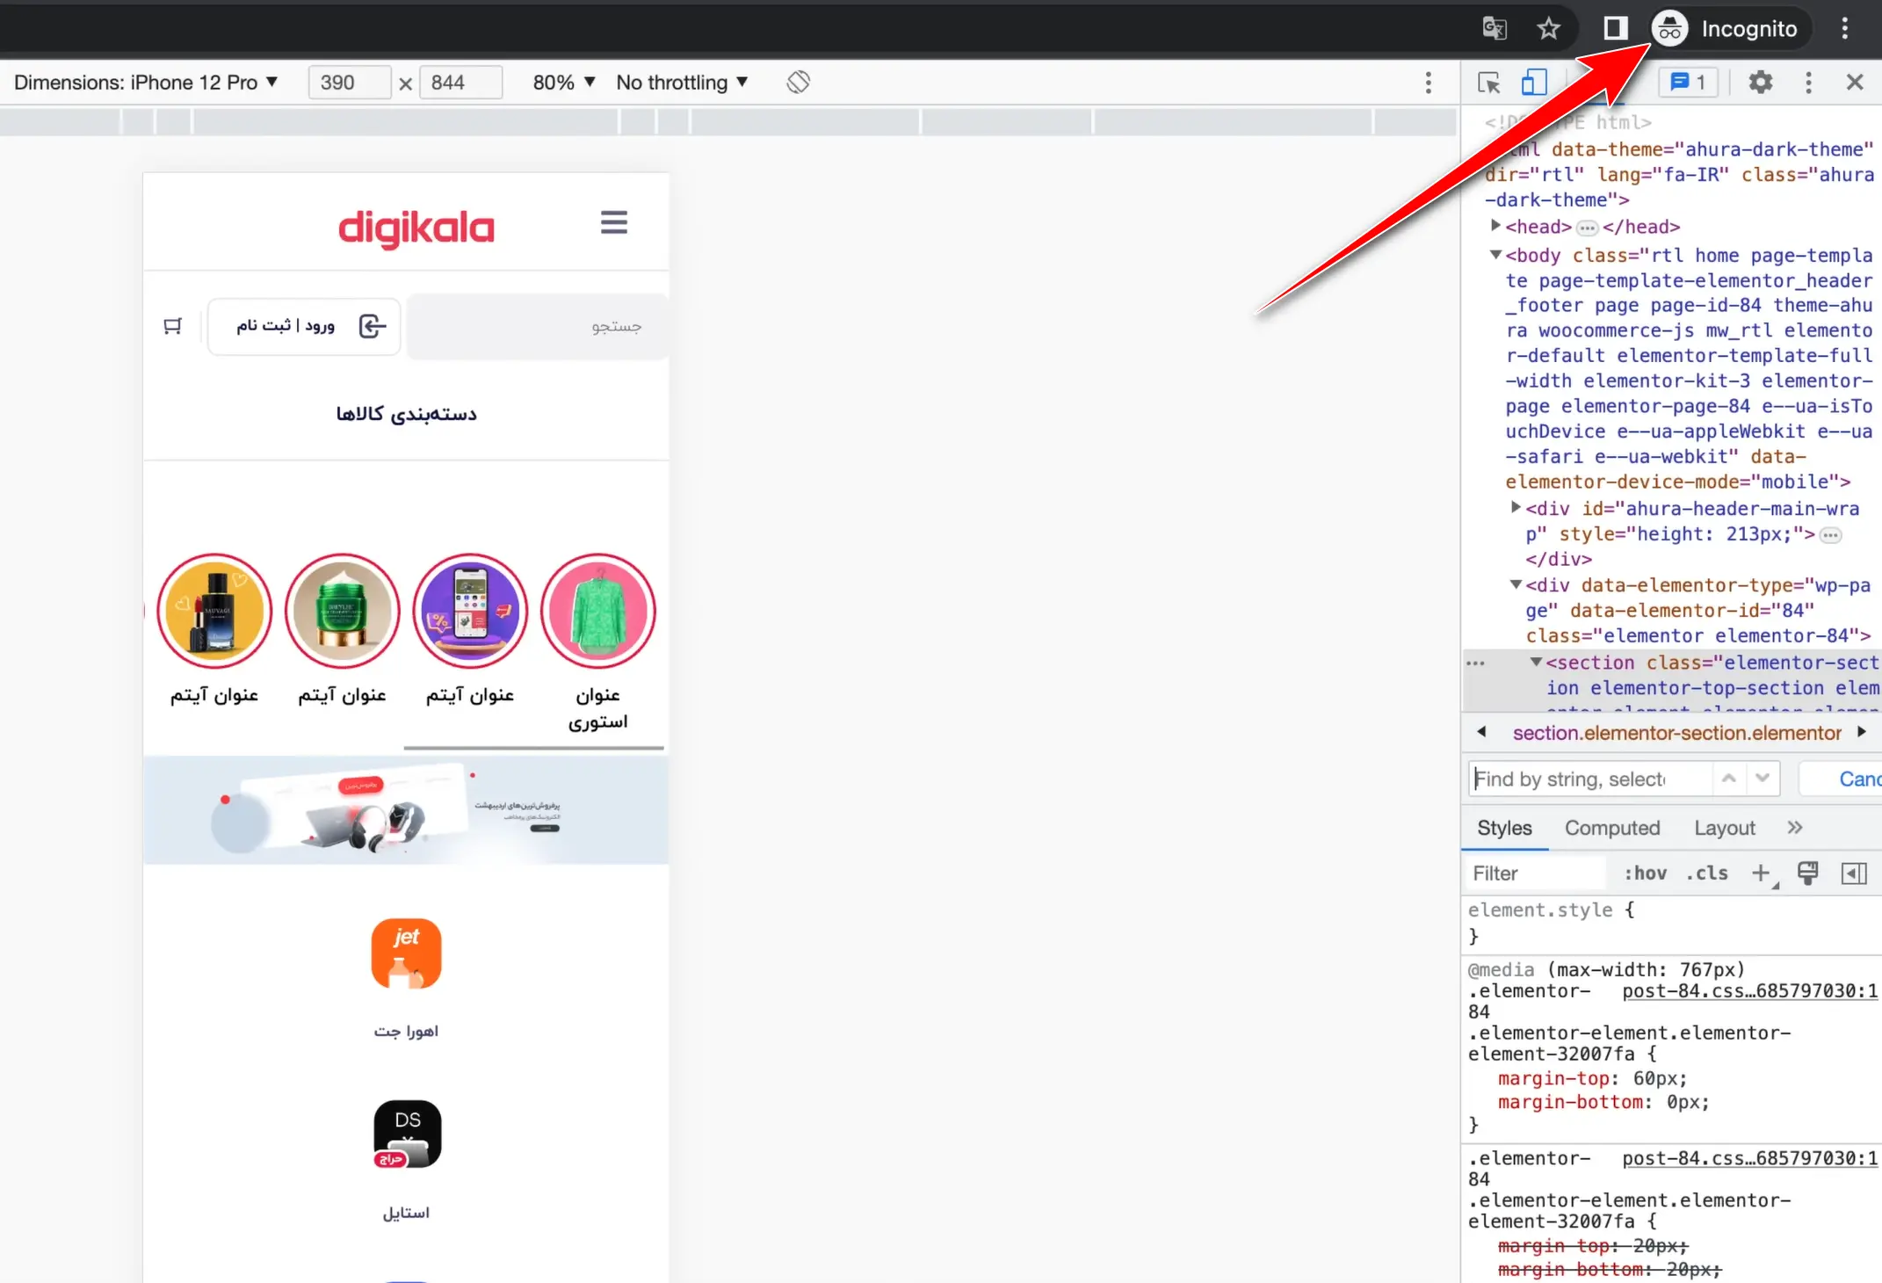Click the post-84.css source link
This screenshot has height=1283, width=1882.
click(1748, 991)
